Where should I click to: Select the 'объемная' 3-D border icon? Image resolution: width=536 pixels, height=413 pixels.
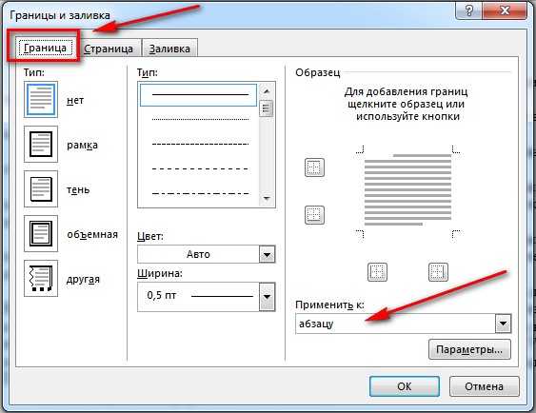(x=41, y=234)
